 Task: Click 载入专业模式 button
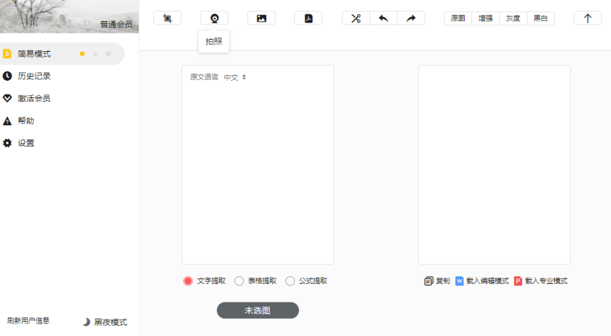click(x=541, y=281)
